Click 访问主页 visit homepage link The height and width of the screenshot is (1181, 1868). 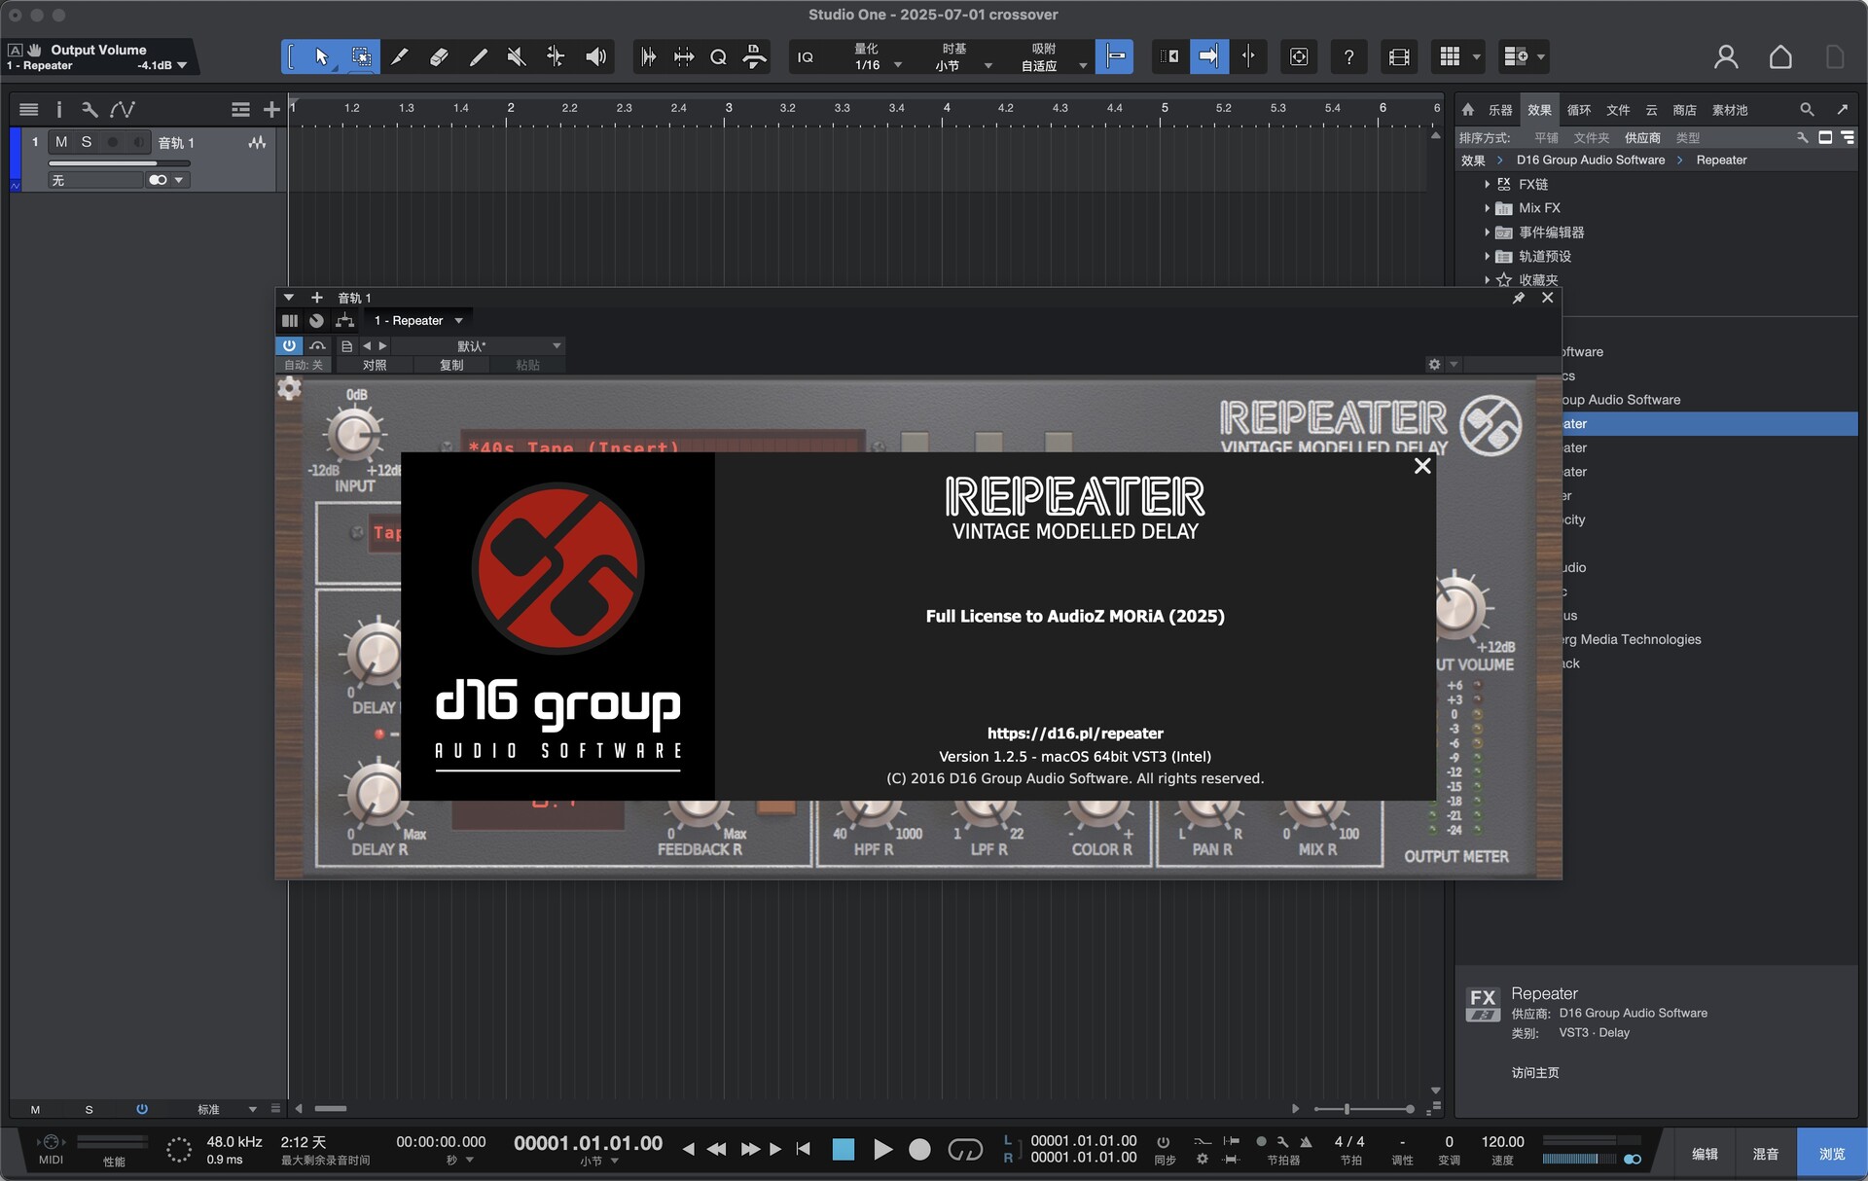[x=1535, y=1072]
